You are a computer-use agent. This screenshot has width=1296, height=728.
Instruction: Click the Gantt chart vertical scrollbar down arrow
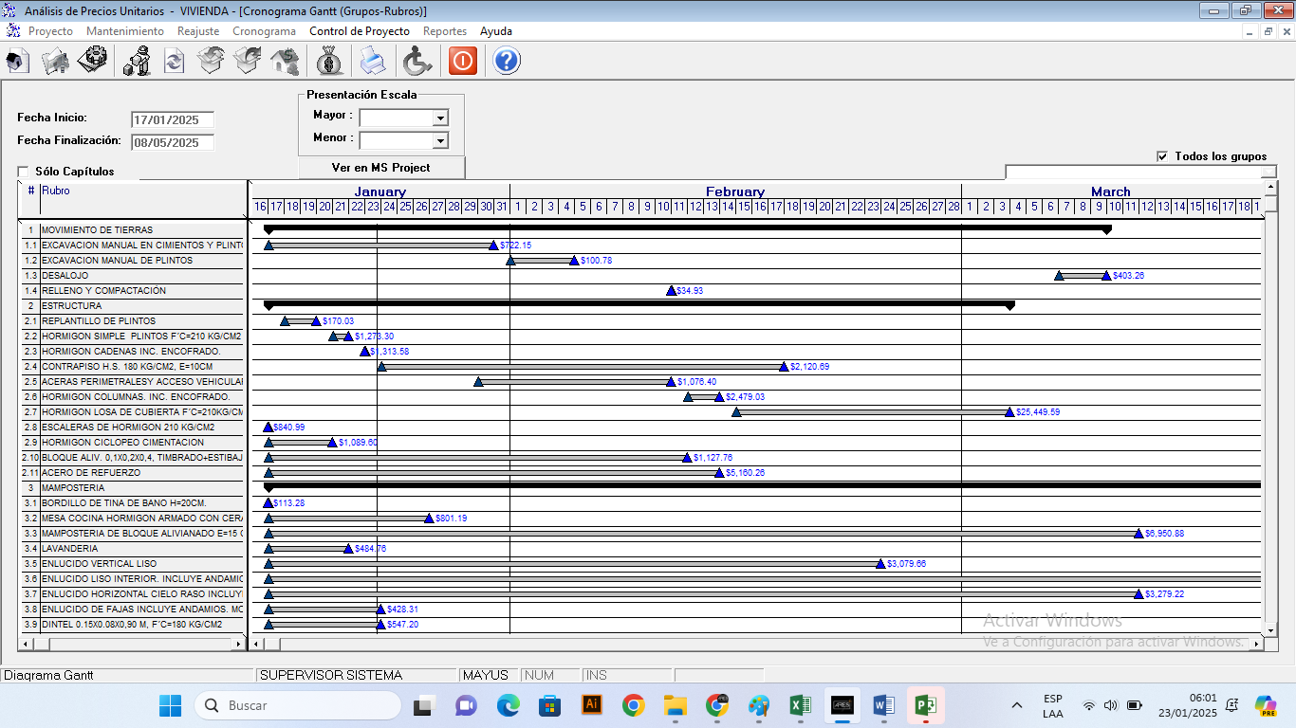[1271, 629]
